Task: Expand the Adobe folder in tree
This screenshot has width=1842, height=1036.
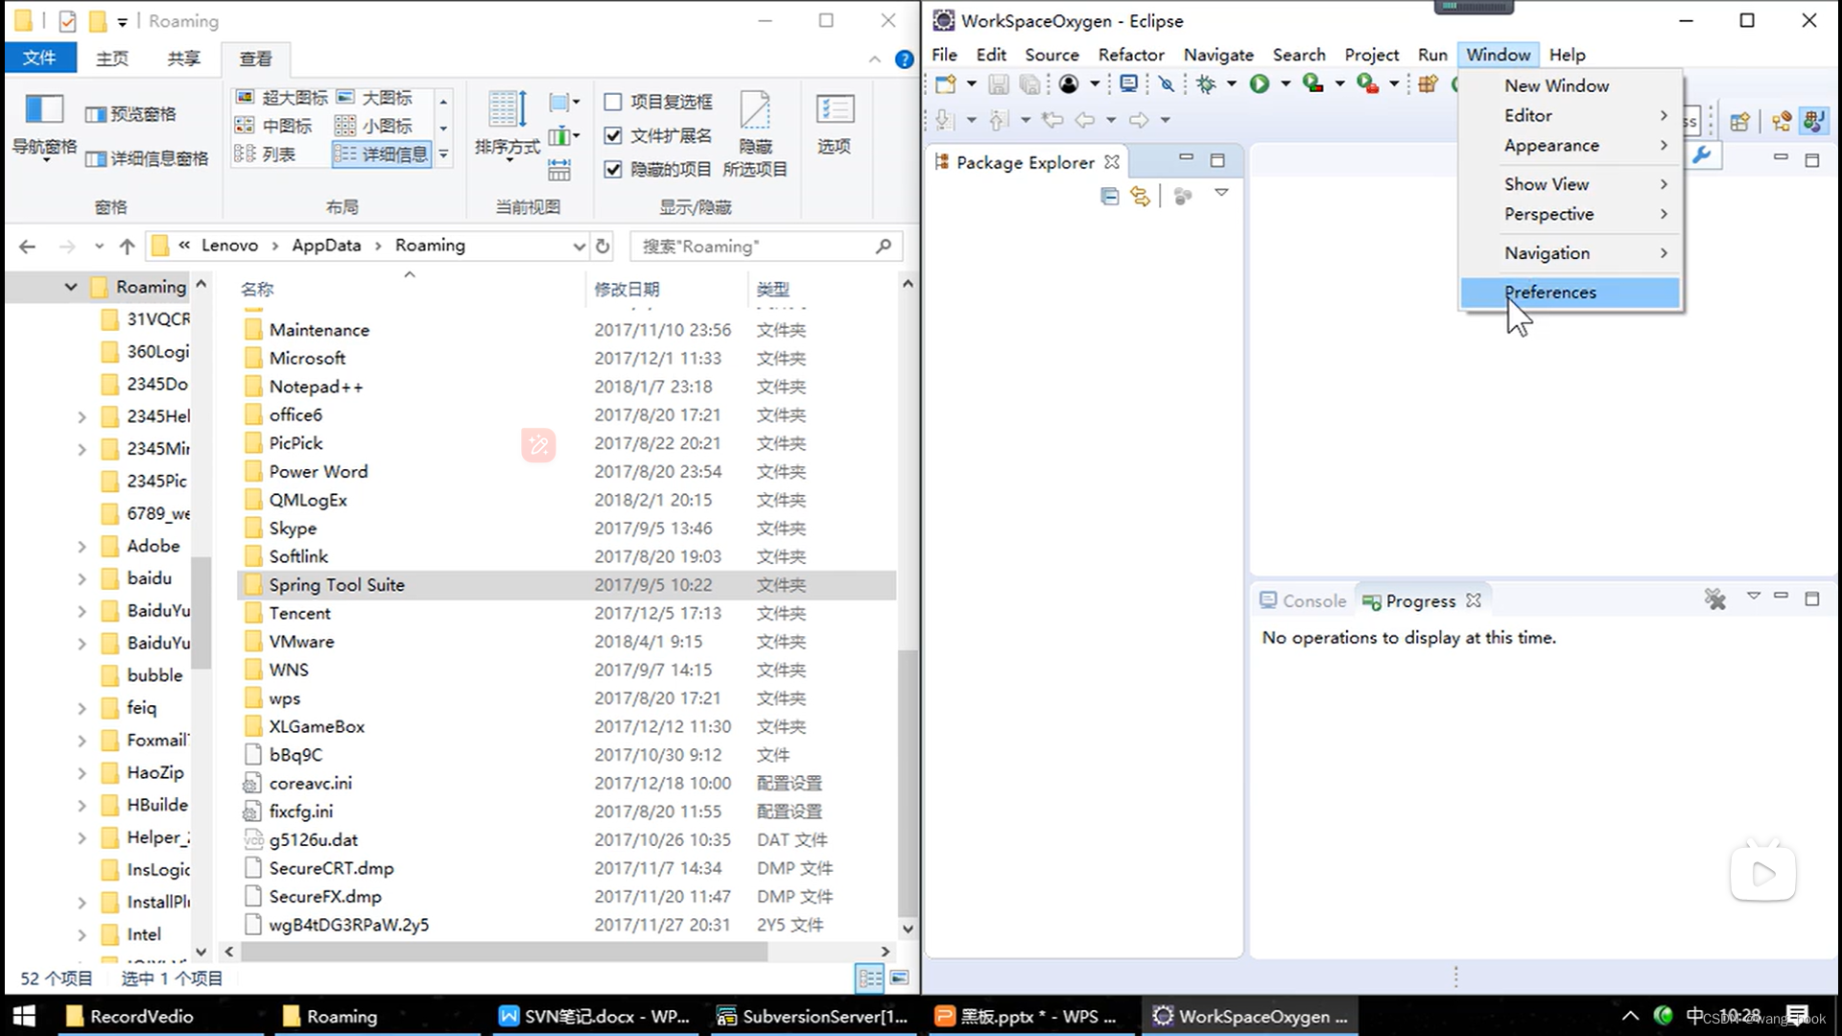Action: click(x=82, y=547)
